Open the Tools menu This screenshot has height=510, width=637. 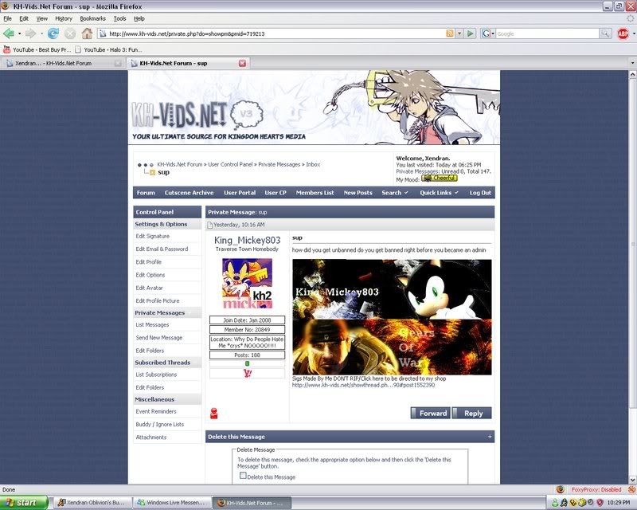coord(119,18)
